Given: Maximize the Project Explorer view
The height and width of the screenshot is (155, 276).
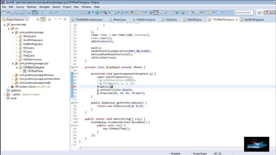Looking at the screenshot, I should (65, 19).
